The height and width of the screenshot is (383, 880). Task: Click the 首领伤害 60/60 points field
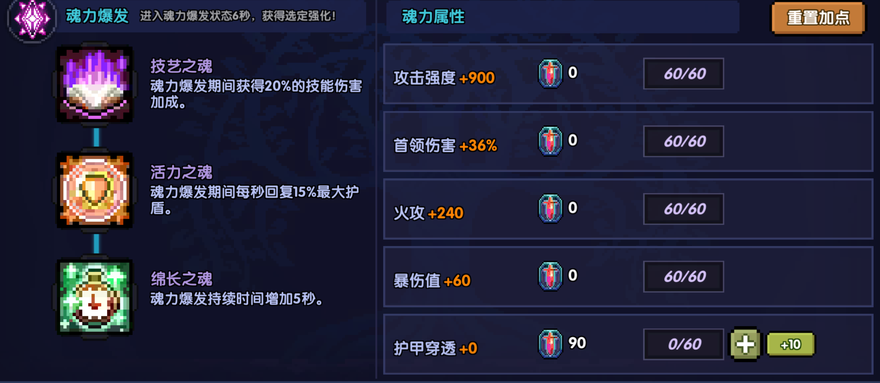(684, 141)
